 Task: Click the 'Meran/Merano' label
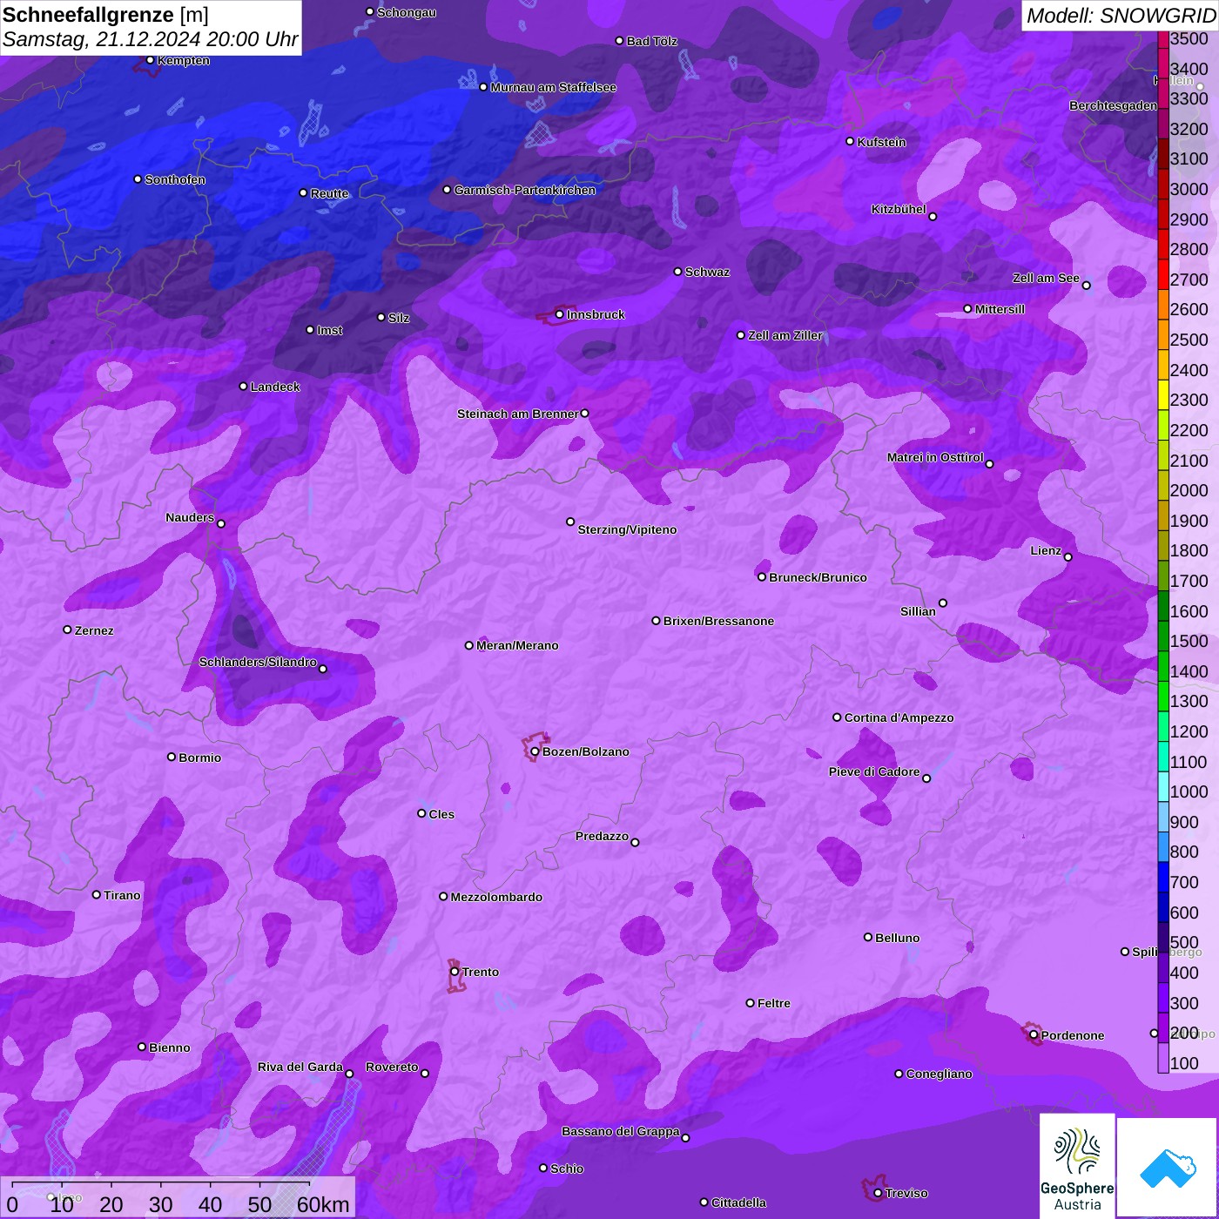pyautogui.click(x=517, y=645)
